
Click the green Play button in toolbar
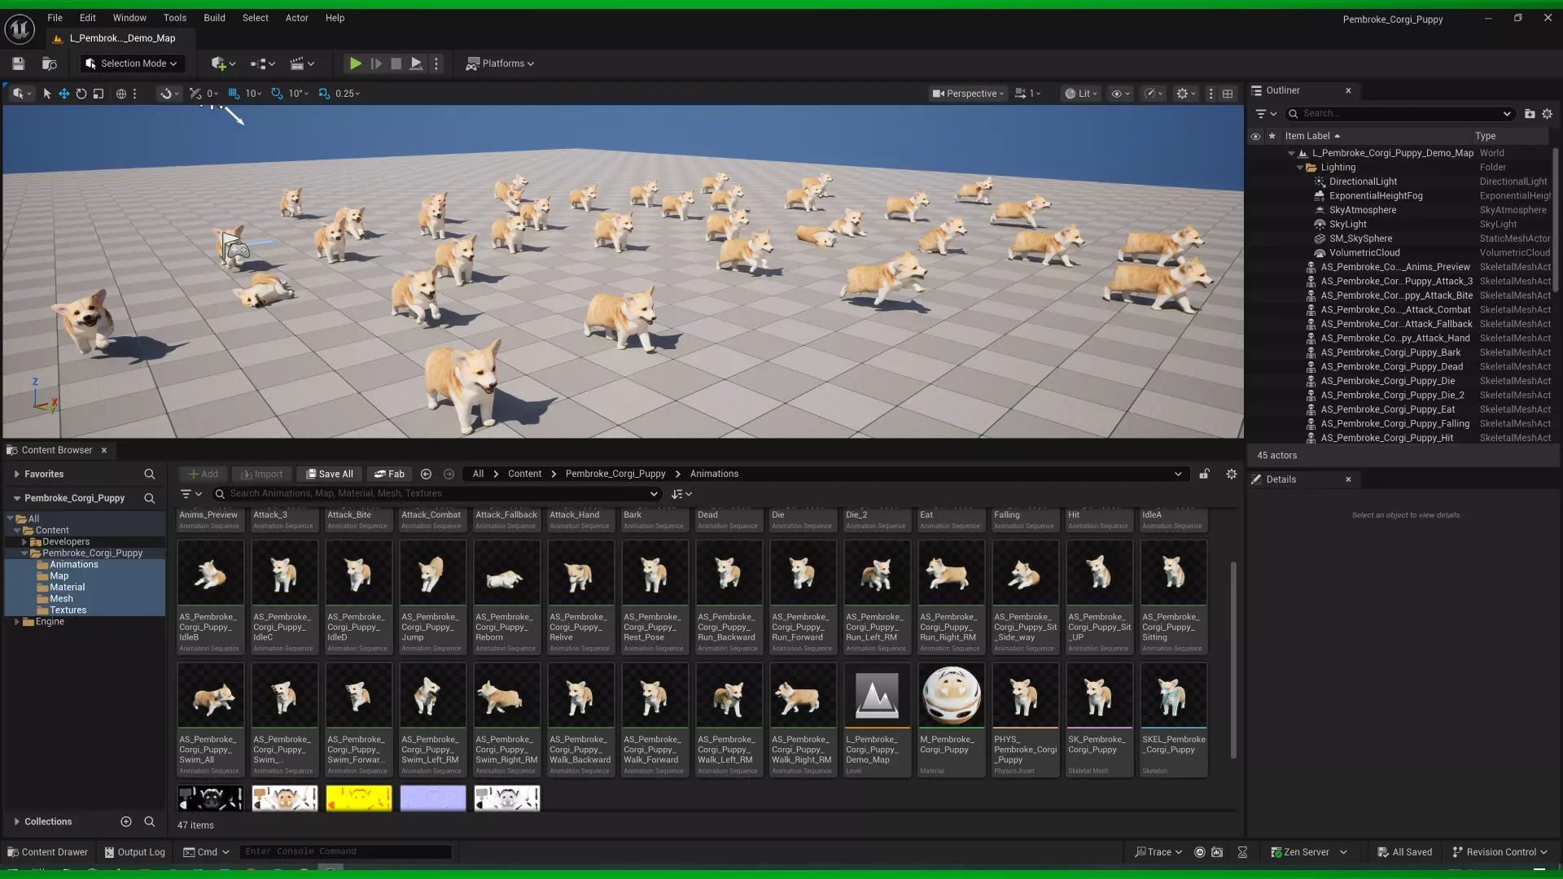(x=356, y=63)
